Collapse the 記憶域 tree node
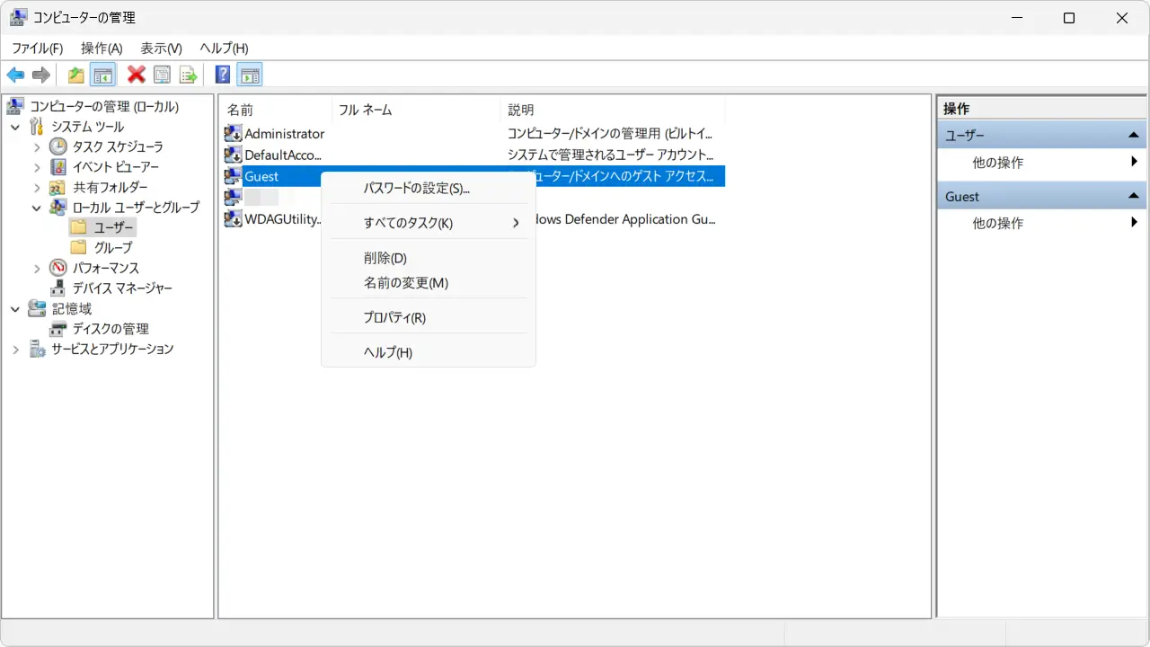 point(15,308)
